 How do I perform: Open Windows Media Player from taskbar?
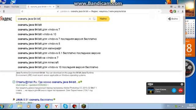tap(28, 106)
